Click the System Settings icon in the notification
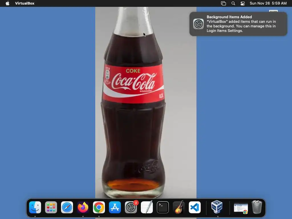Viewport: 292px width, 219px height. pos(198,24)
